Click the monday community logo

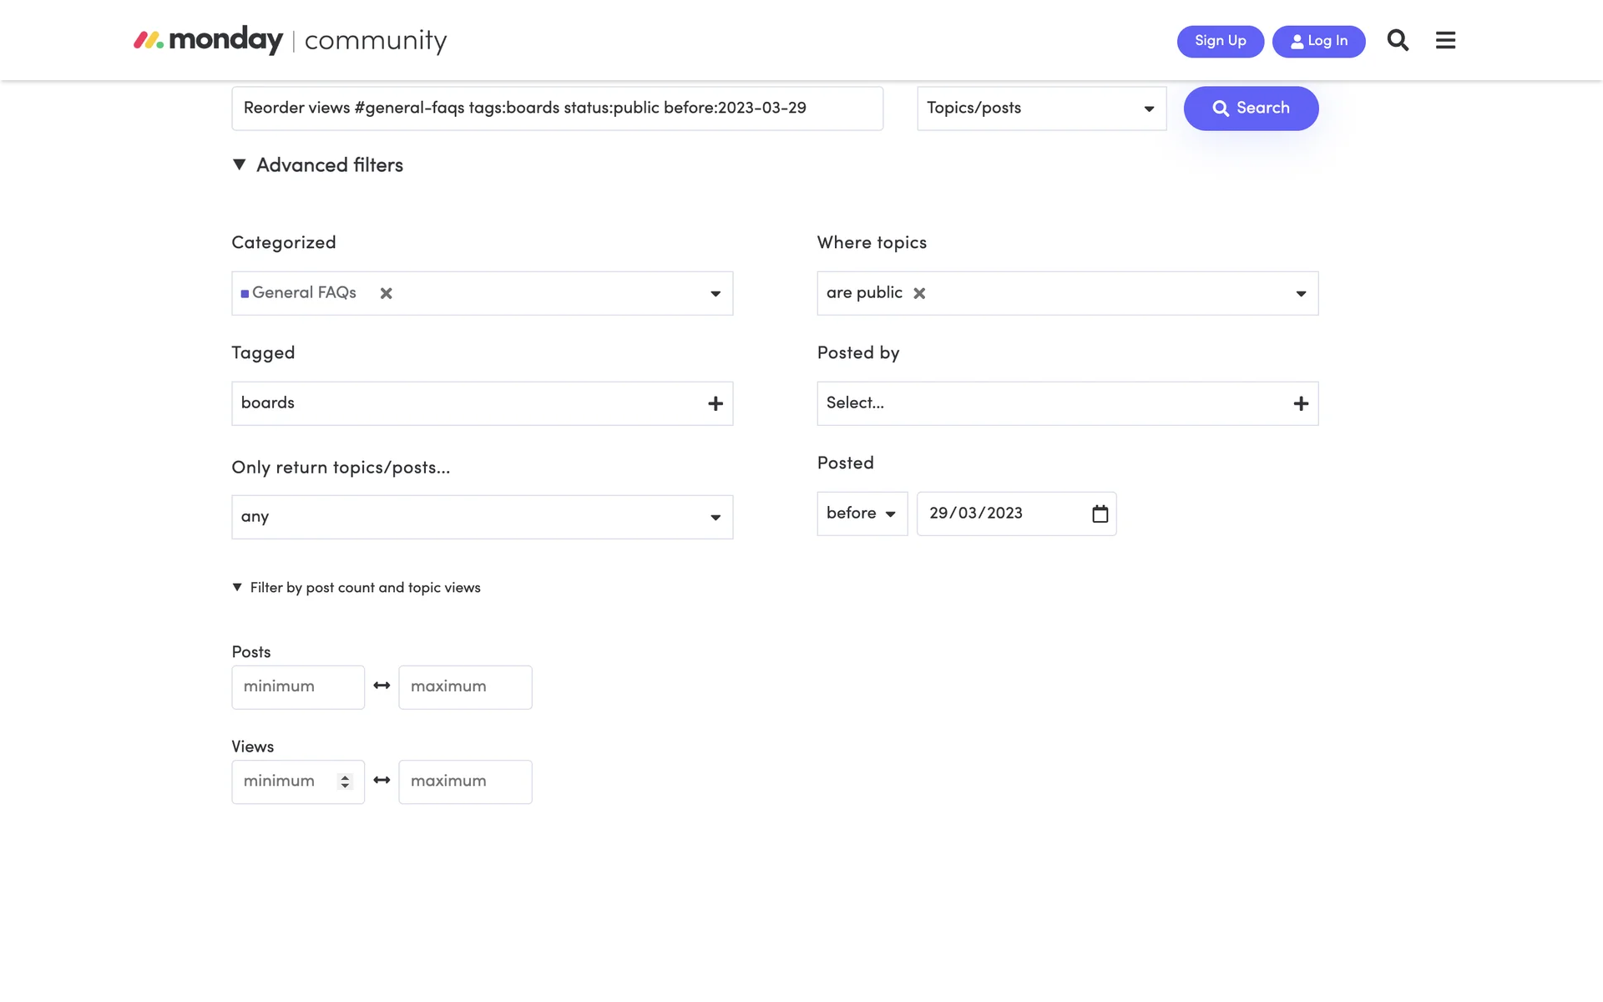291,40
